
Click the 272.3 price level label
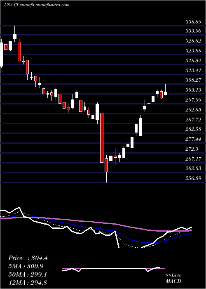point(192,149)
